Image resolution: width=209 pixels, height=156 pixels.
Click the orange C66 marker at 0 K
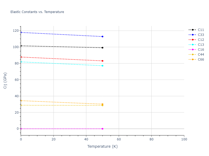(21, 101)
